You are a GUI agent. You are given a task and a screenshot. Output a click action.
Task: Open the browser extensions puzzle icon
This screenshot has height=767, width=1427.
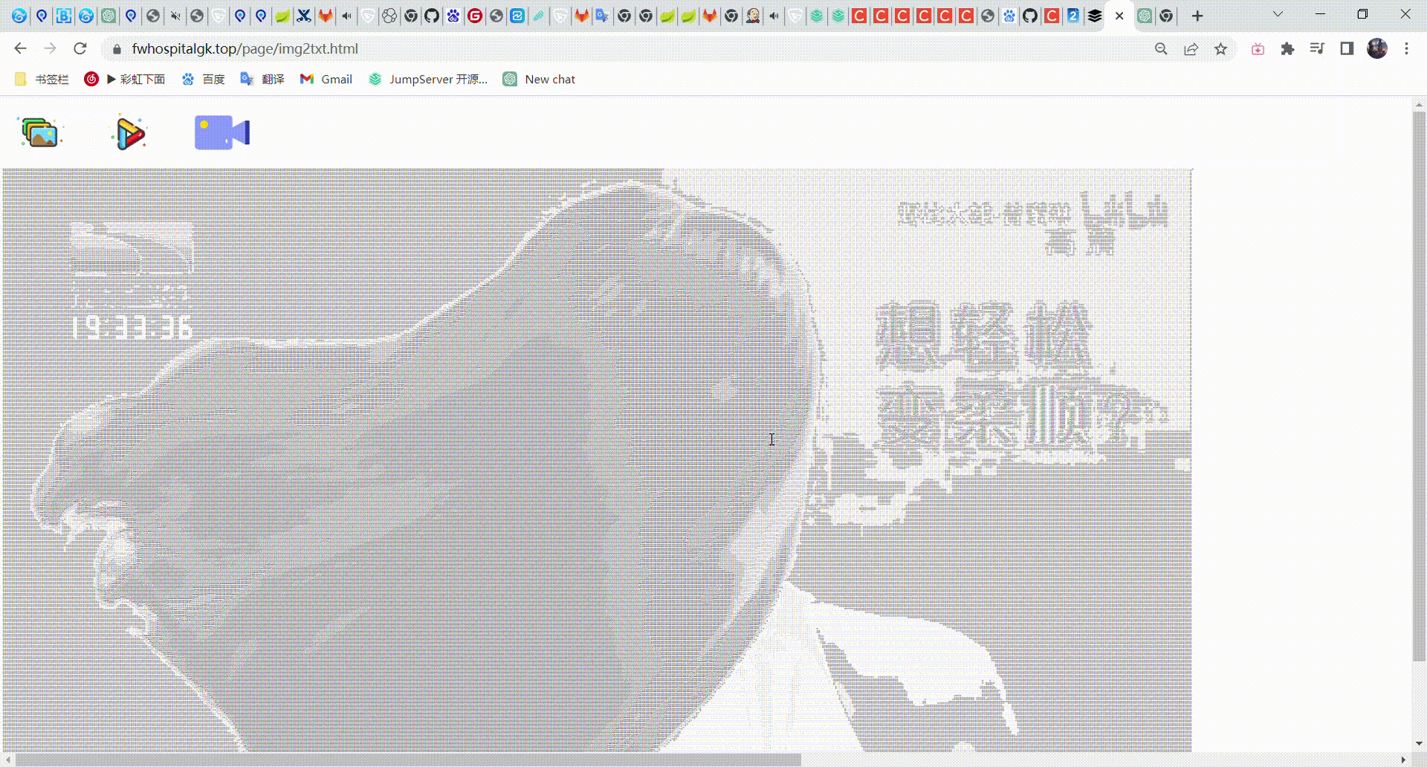[1287, 49]
